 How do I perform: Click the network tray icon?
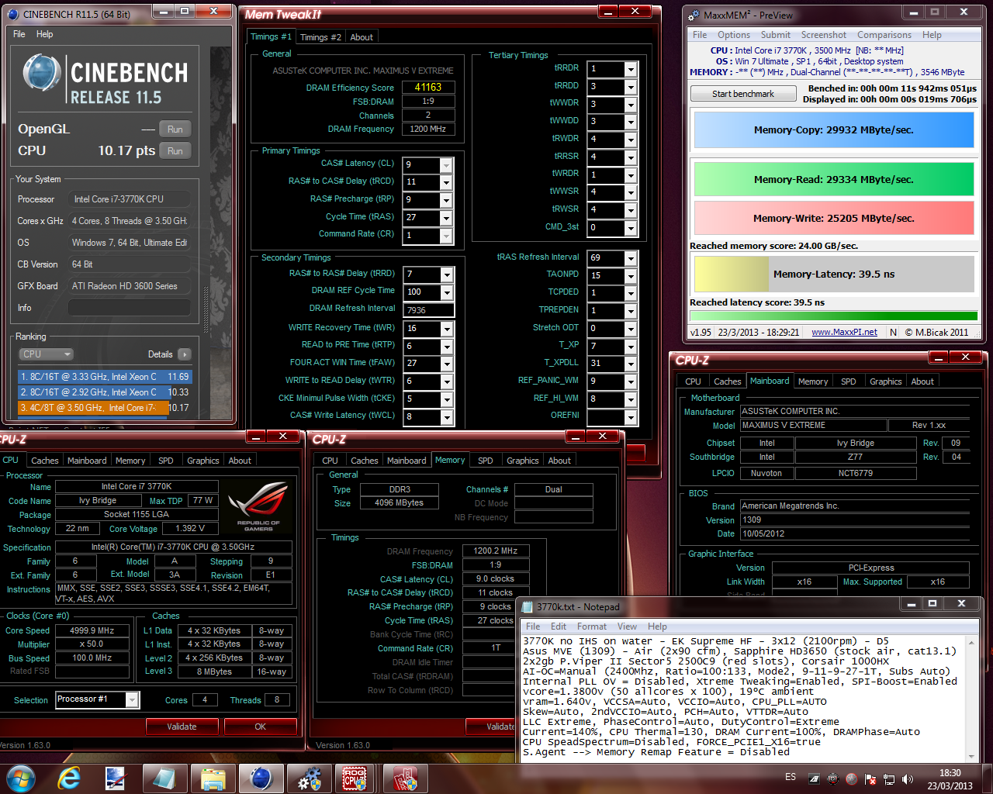[889, 778]
